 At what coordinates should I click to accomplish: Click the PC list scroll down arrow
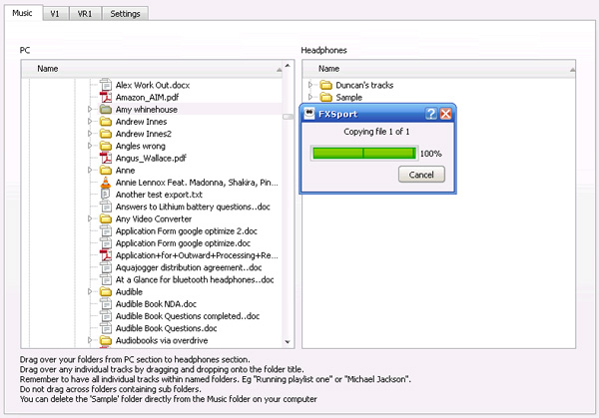click(288, 342)
